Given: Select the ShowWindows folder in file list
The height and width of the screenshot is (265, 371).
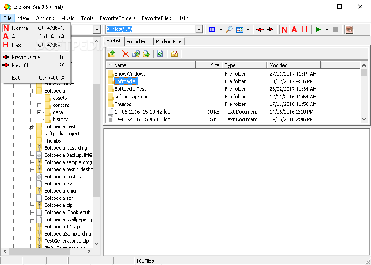Looking at the screenshot, I should (x=130, y=74).
